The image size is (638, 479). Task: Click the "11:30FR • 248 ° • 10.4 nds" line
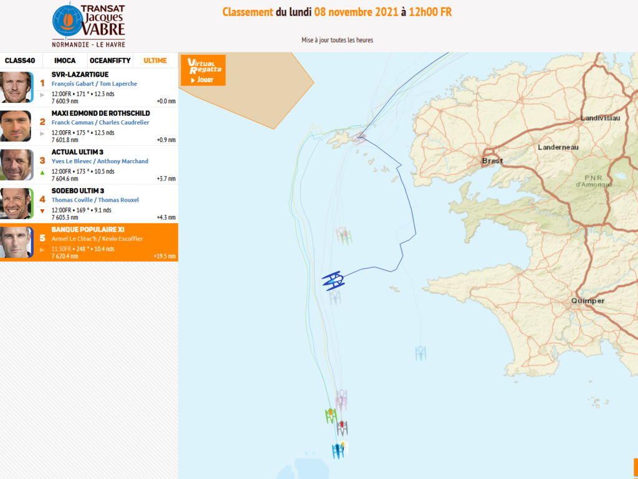tap(83, 249)
